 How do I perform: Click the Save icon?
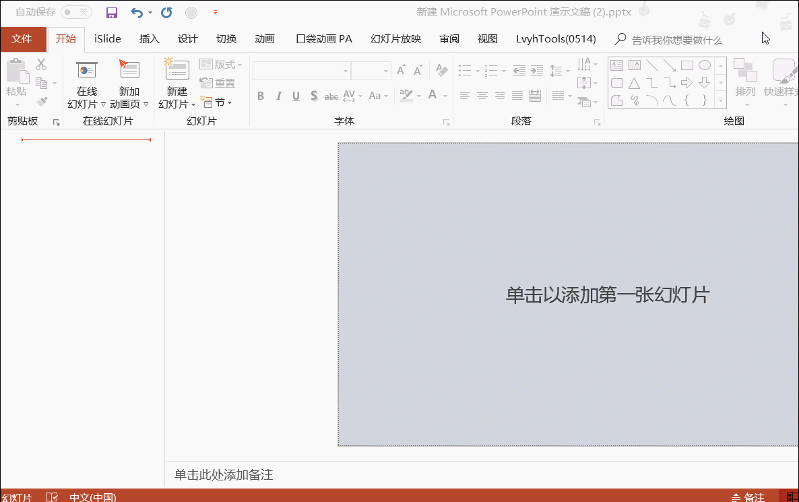click(x=112, y=12)
